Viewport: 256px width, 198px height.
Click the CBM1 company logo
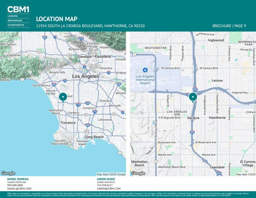pyautogui.click(x=18, y=9)
